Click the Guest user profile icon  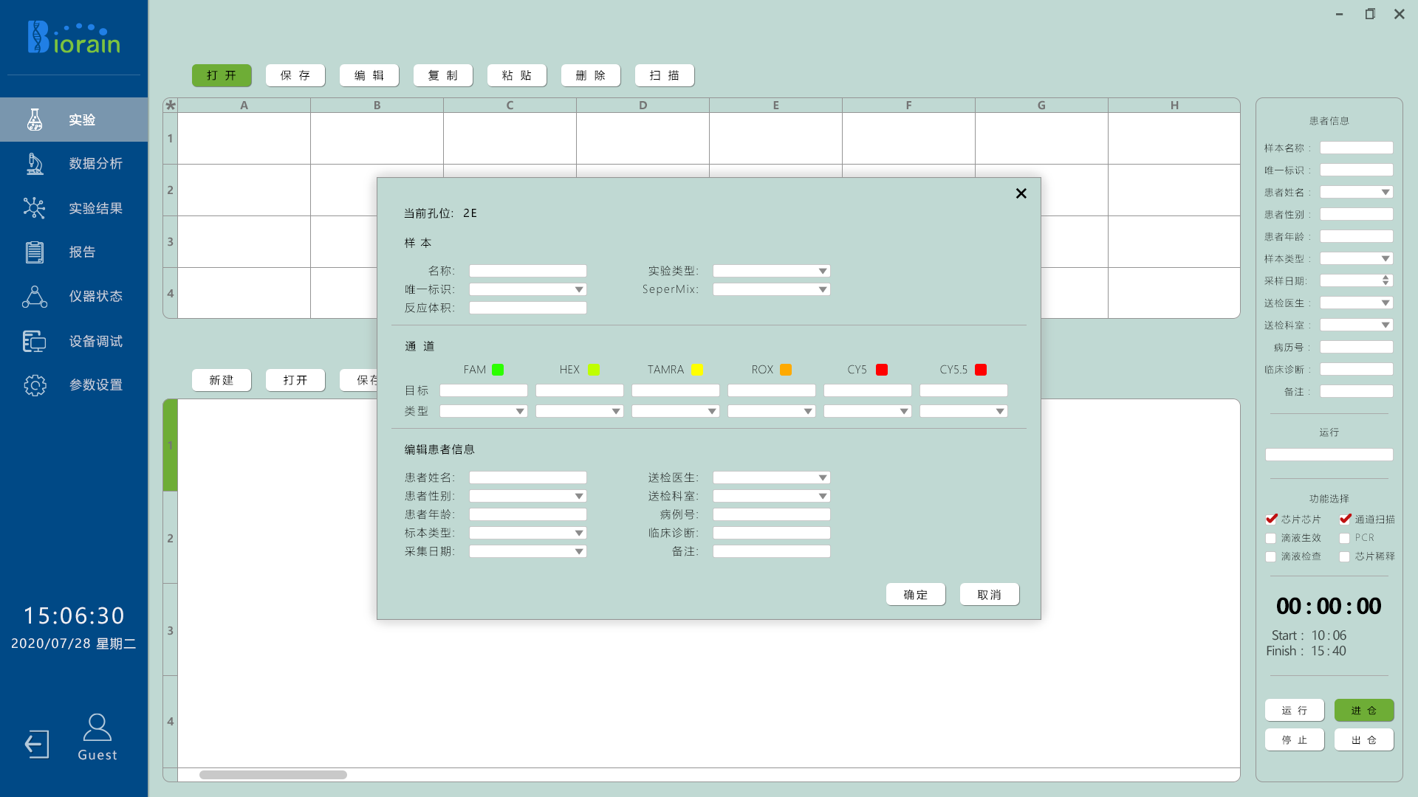pyautogui.click(x=97, y=728)
